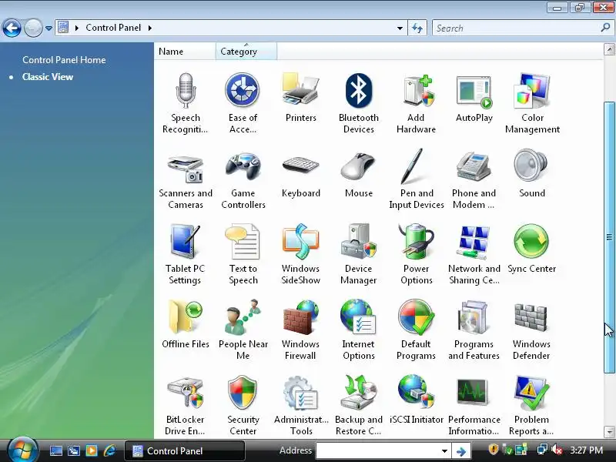
Task: Open Backup and Restore Center
Action: pos(358,406)
